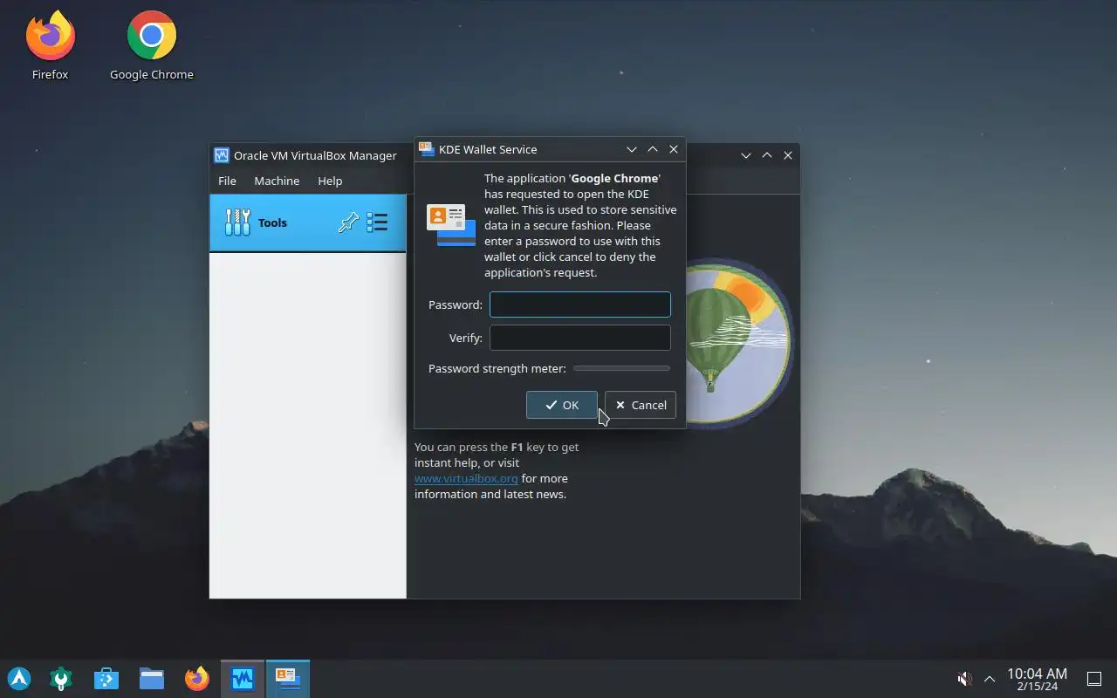Maximize the VirtualBox Manager window
This screenshot has height=698, width=1117.
click(x=767, y=155)
